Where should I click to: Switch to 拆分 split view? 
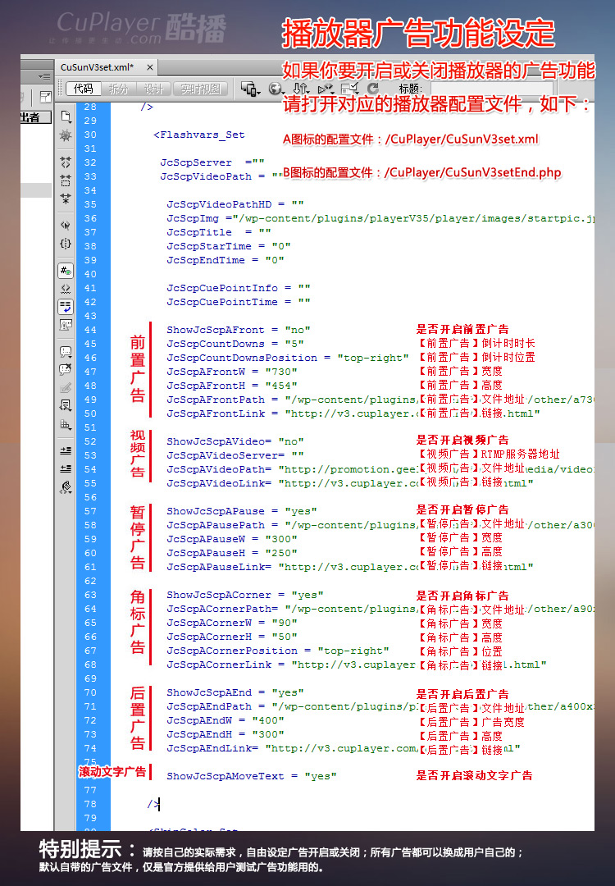pos(119,89)
